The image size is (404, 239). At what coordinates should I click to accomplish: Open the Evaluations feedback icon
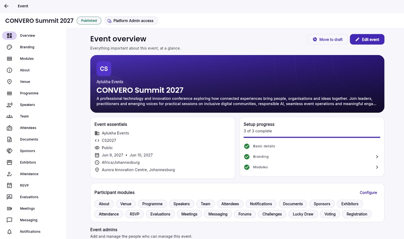(9, 197)
